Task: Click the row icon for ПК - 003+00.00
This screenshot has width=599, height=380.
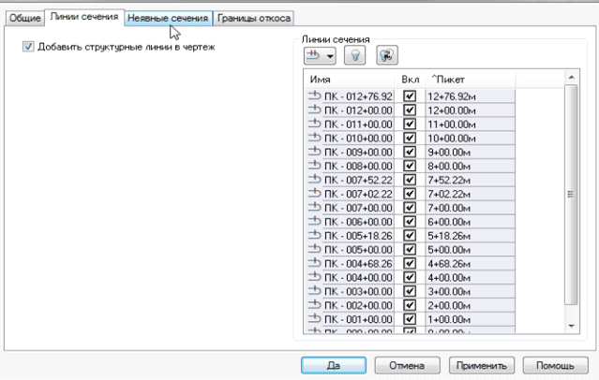Action: click(314, 291)
